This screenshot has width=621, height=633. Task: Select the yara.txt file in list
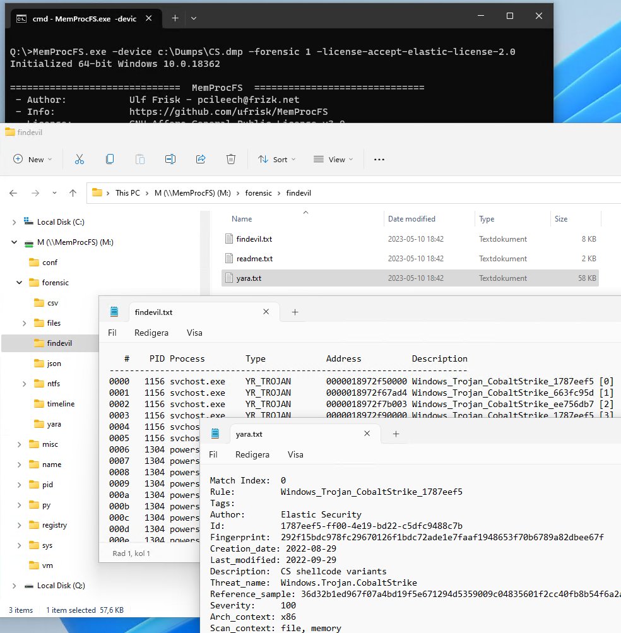pyautogui.click(x=410, y=278)
